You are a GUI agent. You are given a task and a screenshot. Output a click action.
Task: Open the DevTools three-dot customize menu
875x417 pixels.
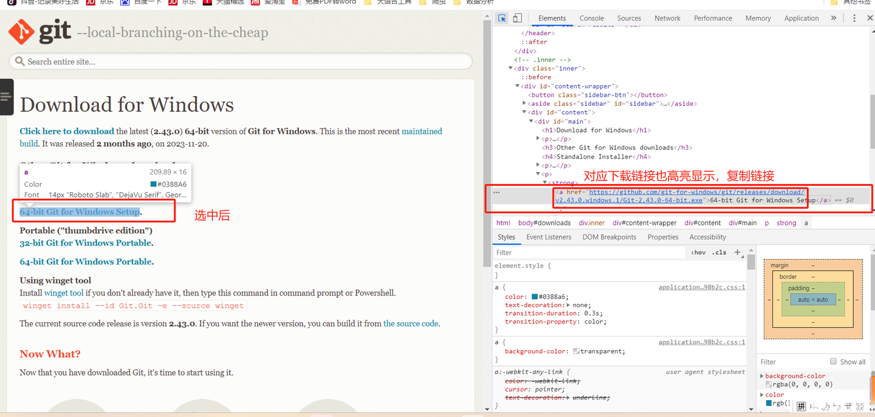[854, 18]
